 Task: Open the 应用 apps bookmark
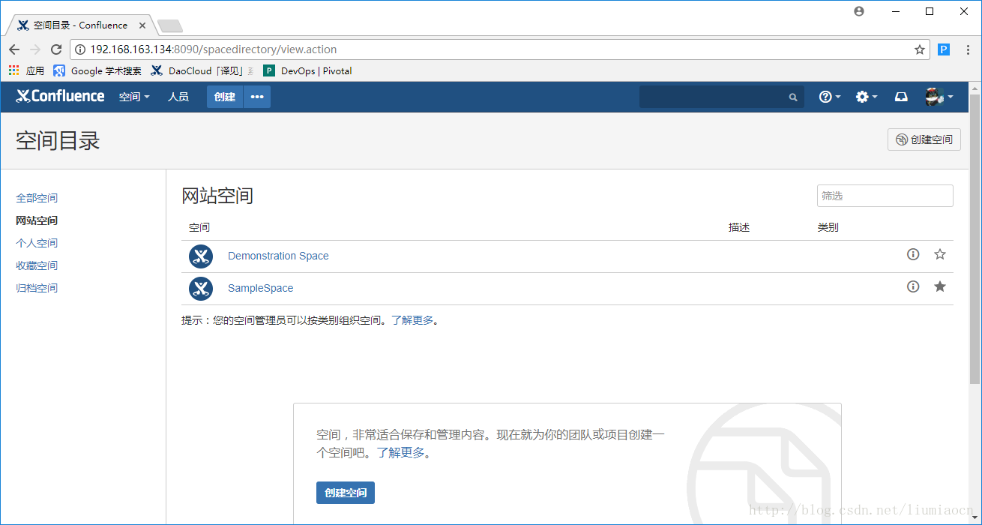tap(26, 71)
